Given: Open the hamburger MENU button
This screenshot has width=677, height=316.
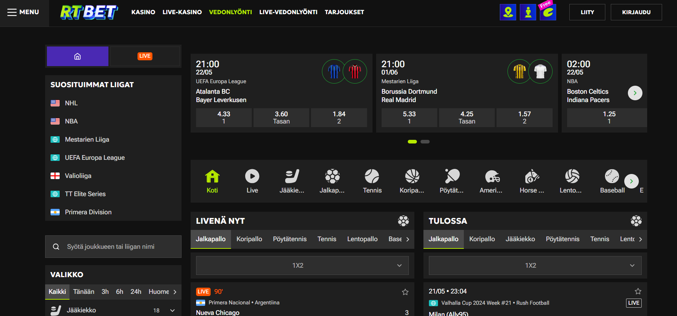Looking at the screenshot, I should [x=23, y=12].
